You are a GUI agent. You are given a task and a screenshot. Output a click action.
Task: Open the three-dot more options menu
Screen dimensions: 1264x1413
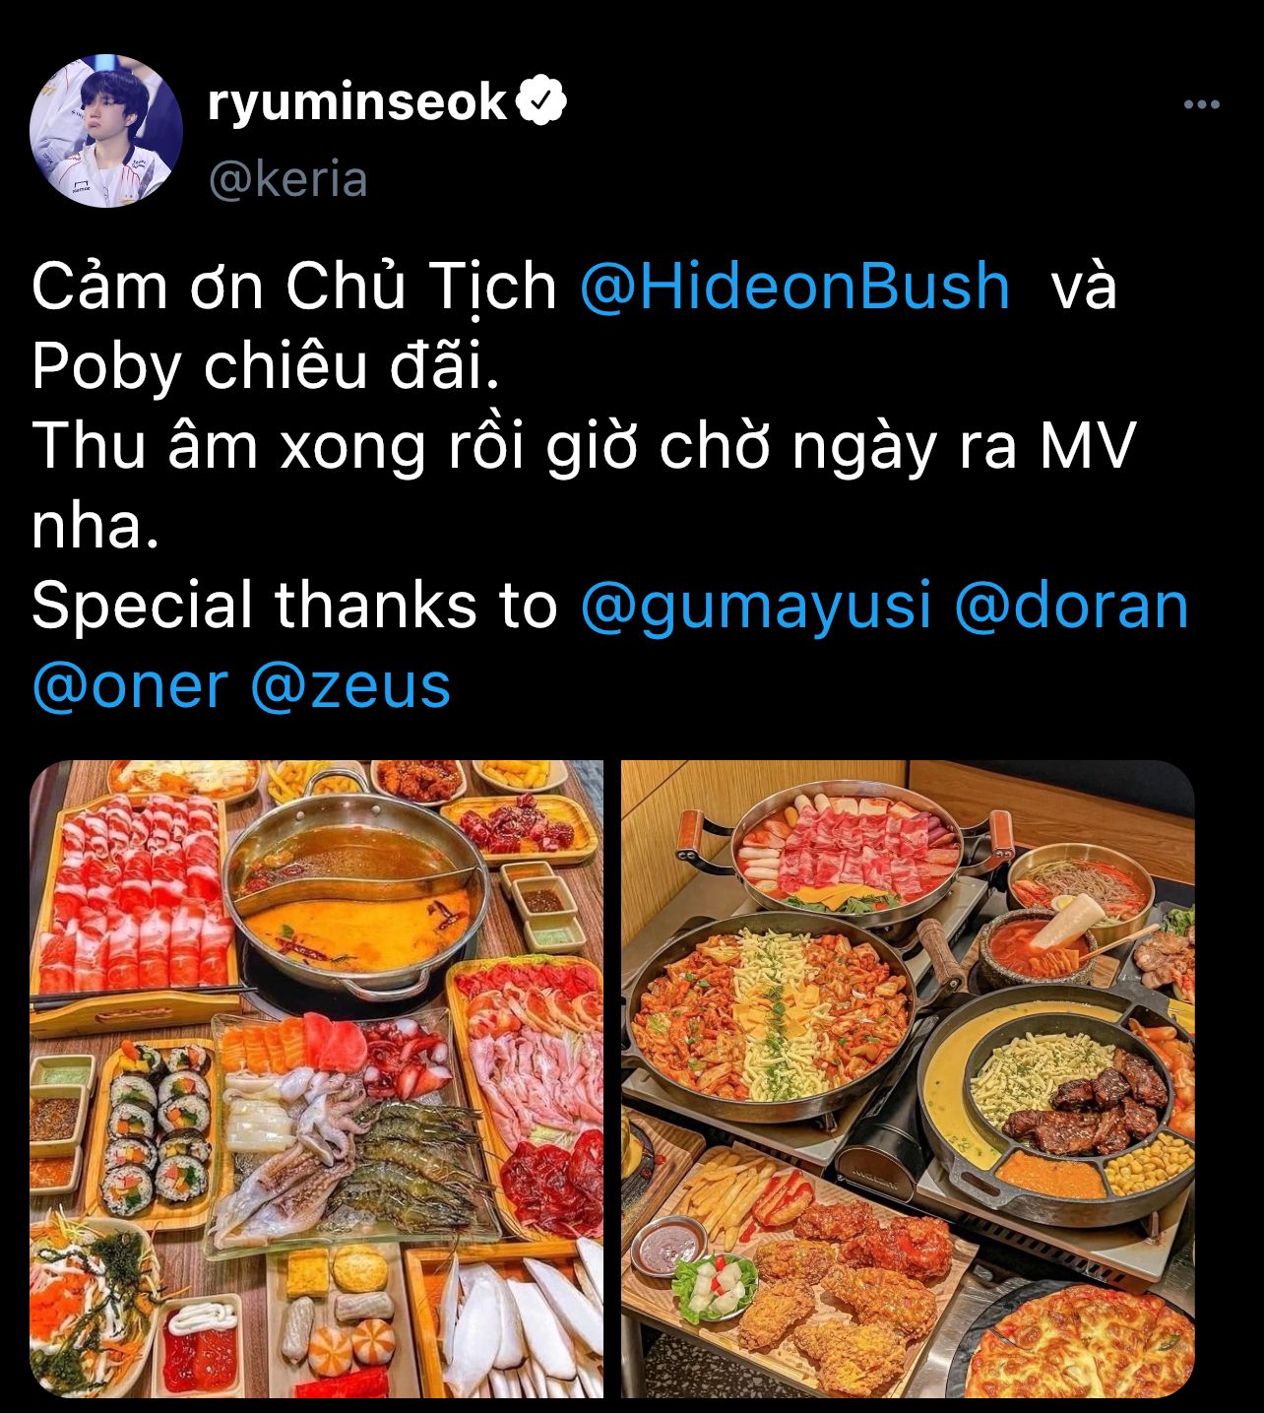[1201, 104]
